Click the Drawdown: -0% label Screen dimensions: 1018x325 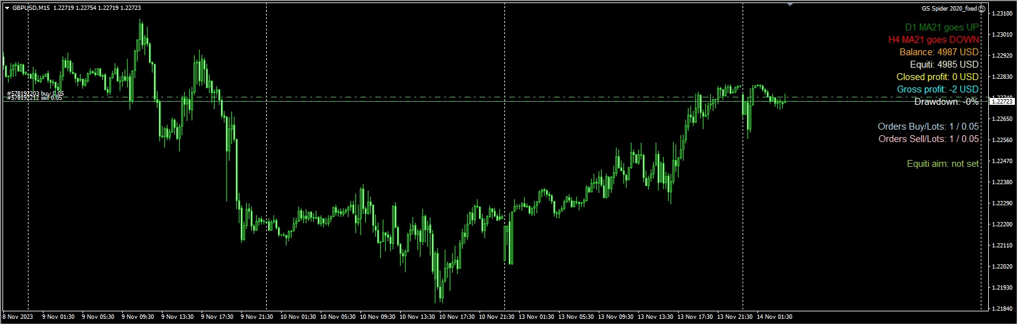pyautogui.click(x=947, y=102)
